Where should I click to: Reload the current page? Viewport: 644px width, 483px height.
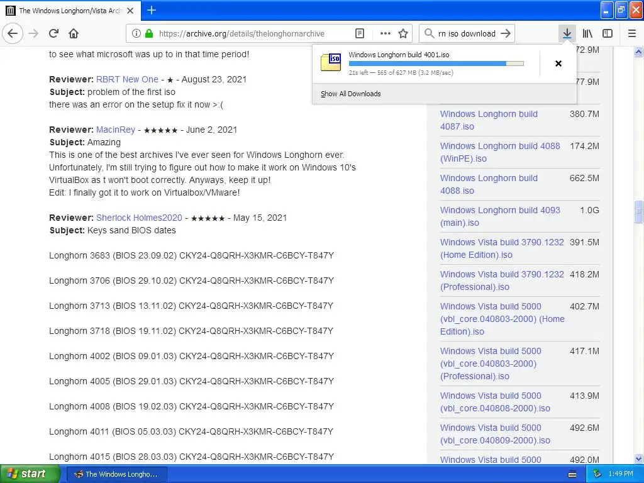(x=53, y=33)
